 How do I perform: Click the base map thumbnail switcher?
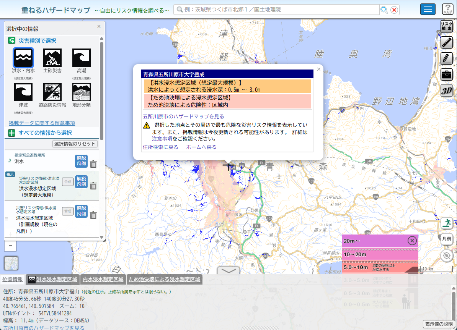(11, 263)
